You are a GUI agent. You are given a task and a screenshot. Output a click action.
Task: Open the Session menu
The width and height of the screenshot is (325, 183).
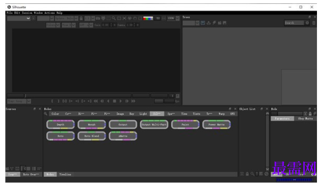(27, 13)
